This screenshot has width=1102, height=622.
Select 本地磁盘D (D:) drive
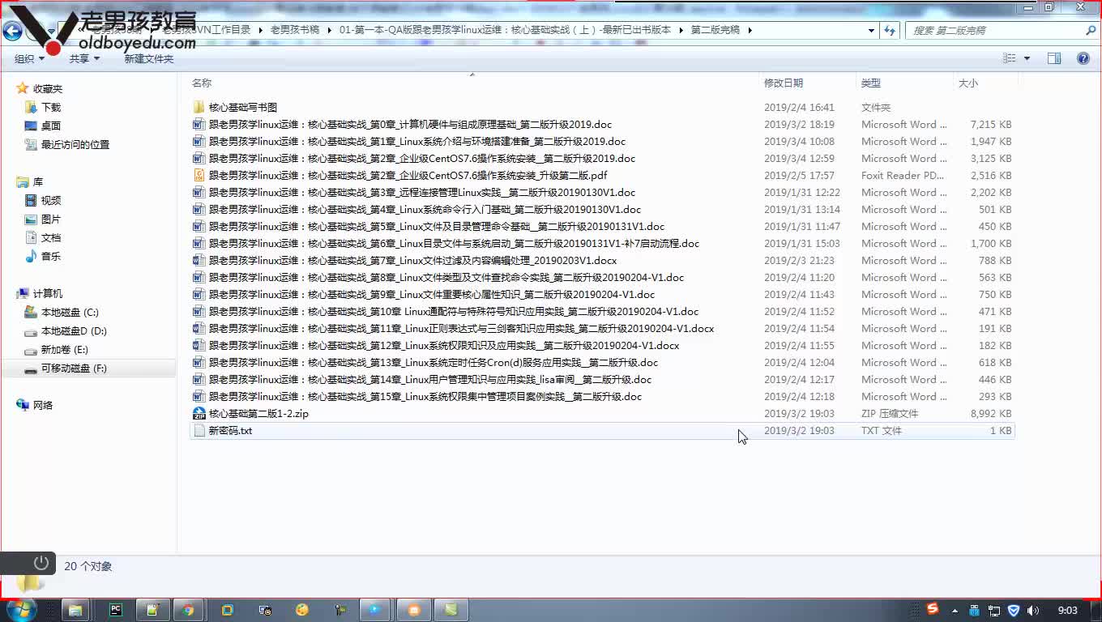point(74,330)
